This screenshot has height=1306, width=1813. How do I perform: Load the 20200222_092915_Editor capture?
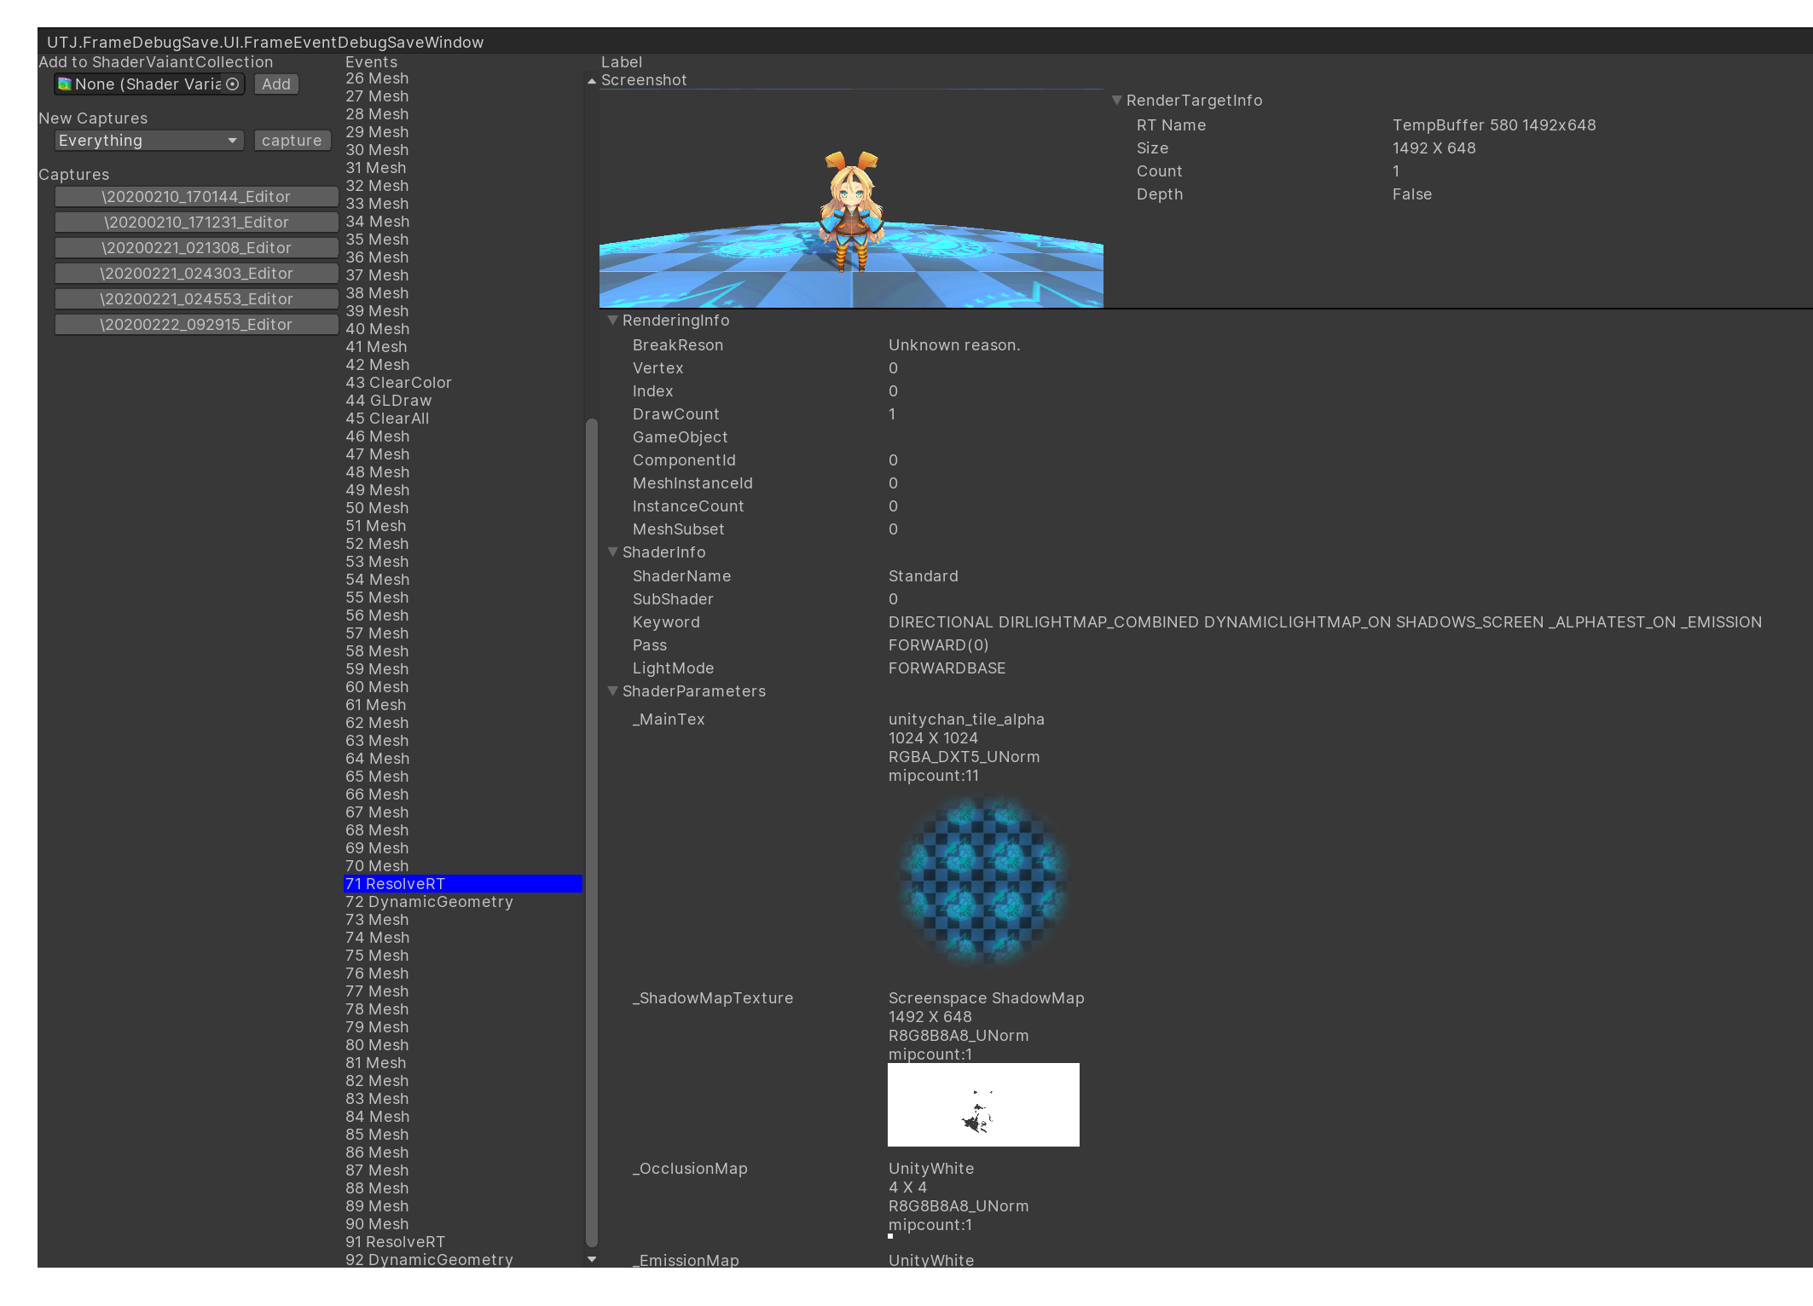[x=196, y=325]
